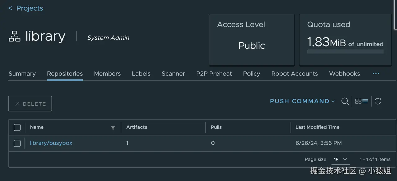This screenshot has height=181, width=397.
Task: Click the back arrow beside Projects
Action: click(10, 8)
